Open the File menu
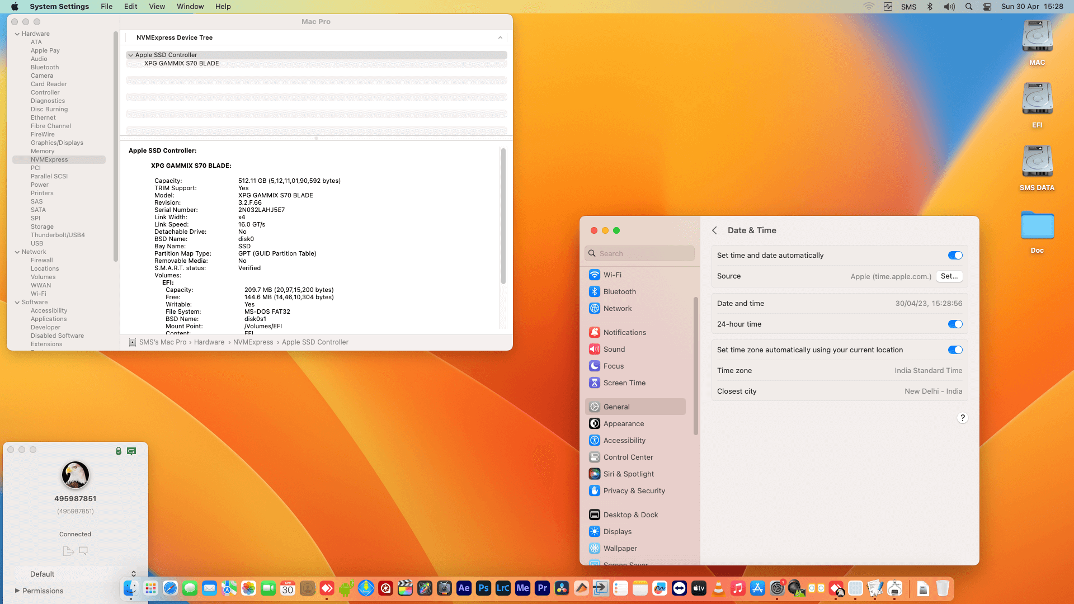1074x604 pixels. click(x=106, y=7)
